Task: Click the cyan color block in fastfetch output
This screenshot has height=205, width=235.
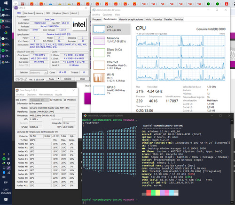Action: coord(172,193)
